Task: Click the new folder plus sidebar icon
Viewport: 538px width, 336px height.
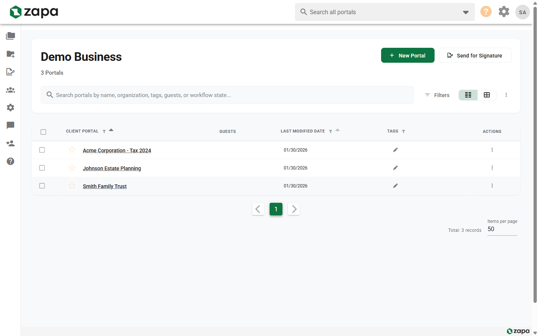Action: point(10,54)
